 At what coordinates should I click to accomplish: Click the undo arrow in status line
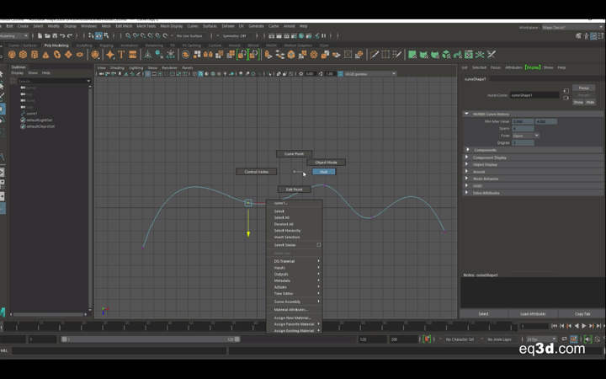point(62,36)
